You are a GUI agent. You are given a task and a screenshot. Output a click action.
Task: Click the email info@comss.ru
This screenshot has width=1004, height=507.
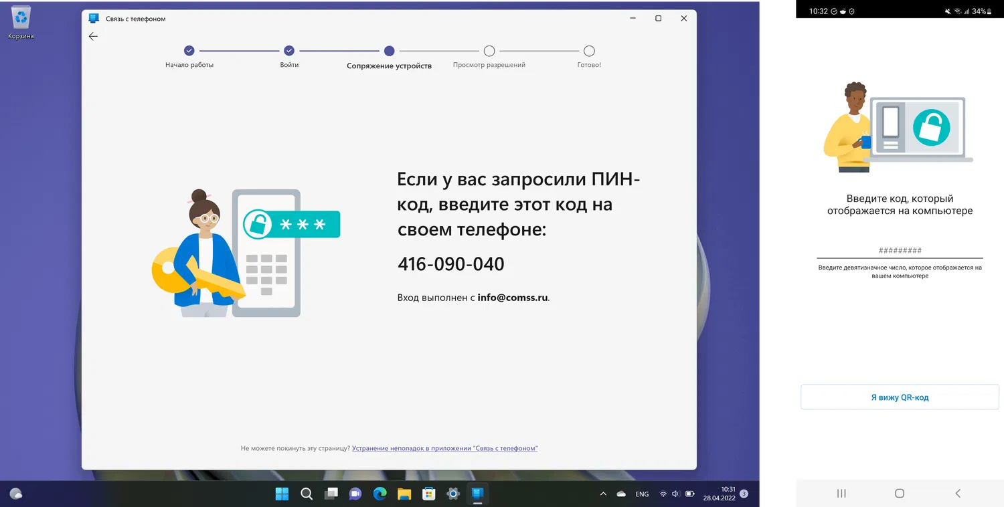click(x=513, y=298)
